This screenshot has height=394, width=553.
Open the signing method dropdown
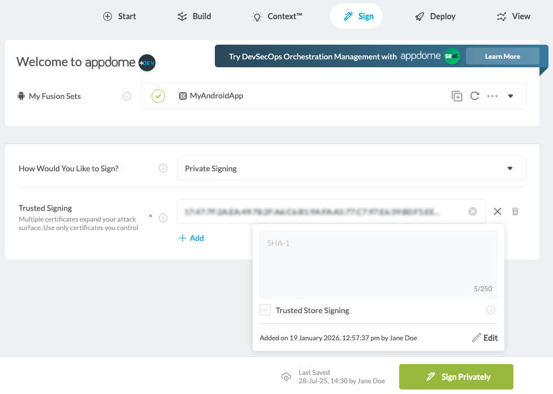509,168
